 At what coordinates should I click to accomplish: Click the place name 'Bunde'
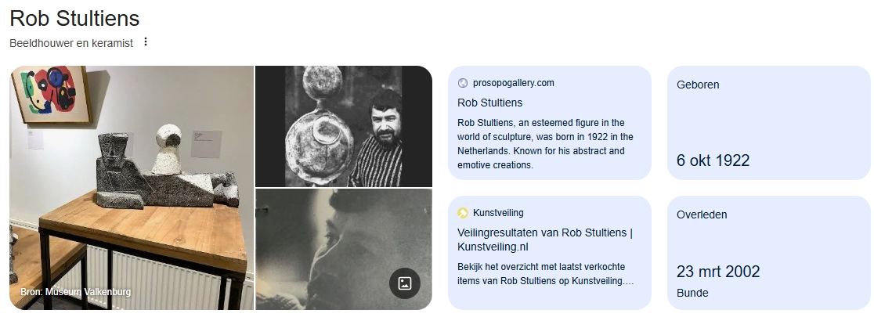pos(692,293)
